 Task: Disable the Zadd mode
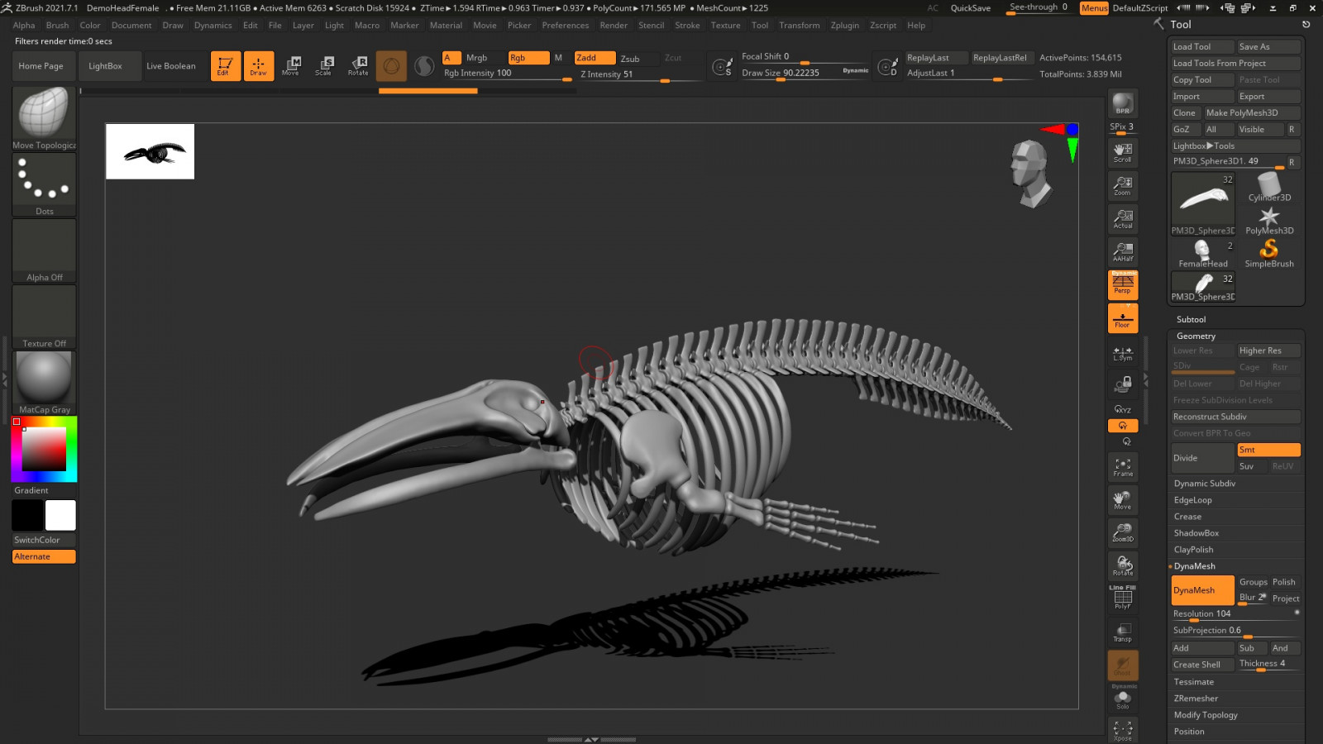pos(595,58)
